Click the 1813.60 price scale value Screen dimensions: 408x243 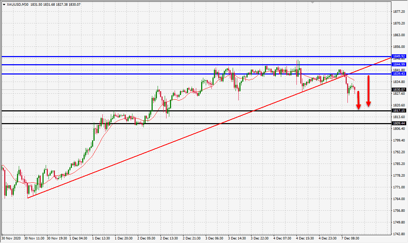pos(399,117)
